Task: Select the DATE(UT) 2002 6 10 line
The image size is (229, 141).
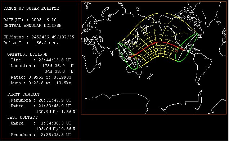Action: pos(30,20)
